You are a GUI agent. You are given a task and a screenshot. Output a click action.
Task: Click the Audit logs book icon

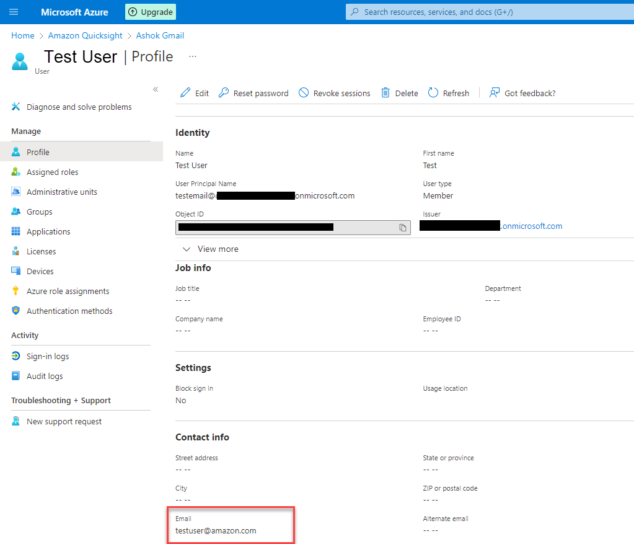pyautogui.click(x=15, y=376)
